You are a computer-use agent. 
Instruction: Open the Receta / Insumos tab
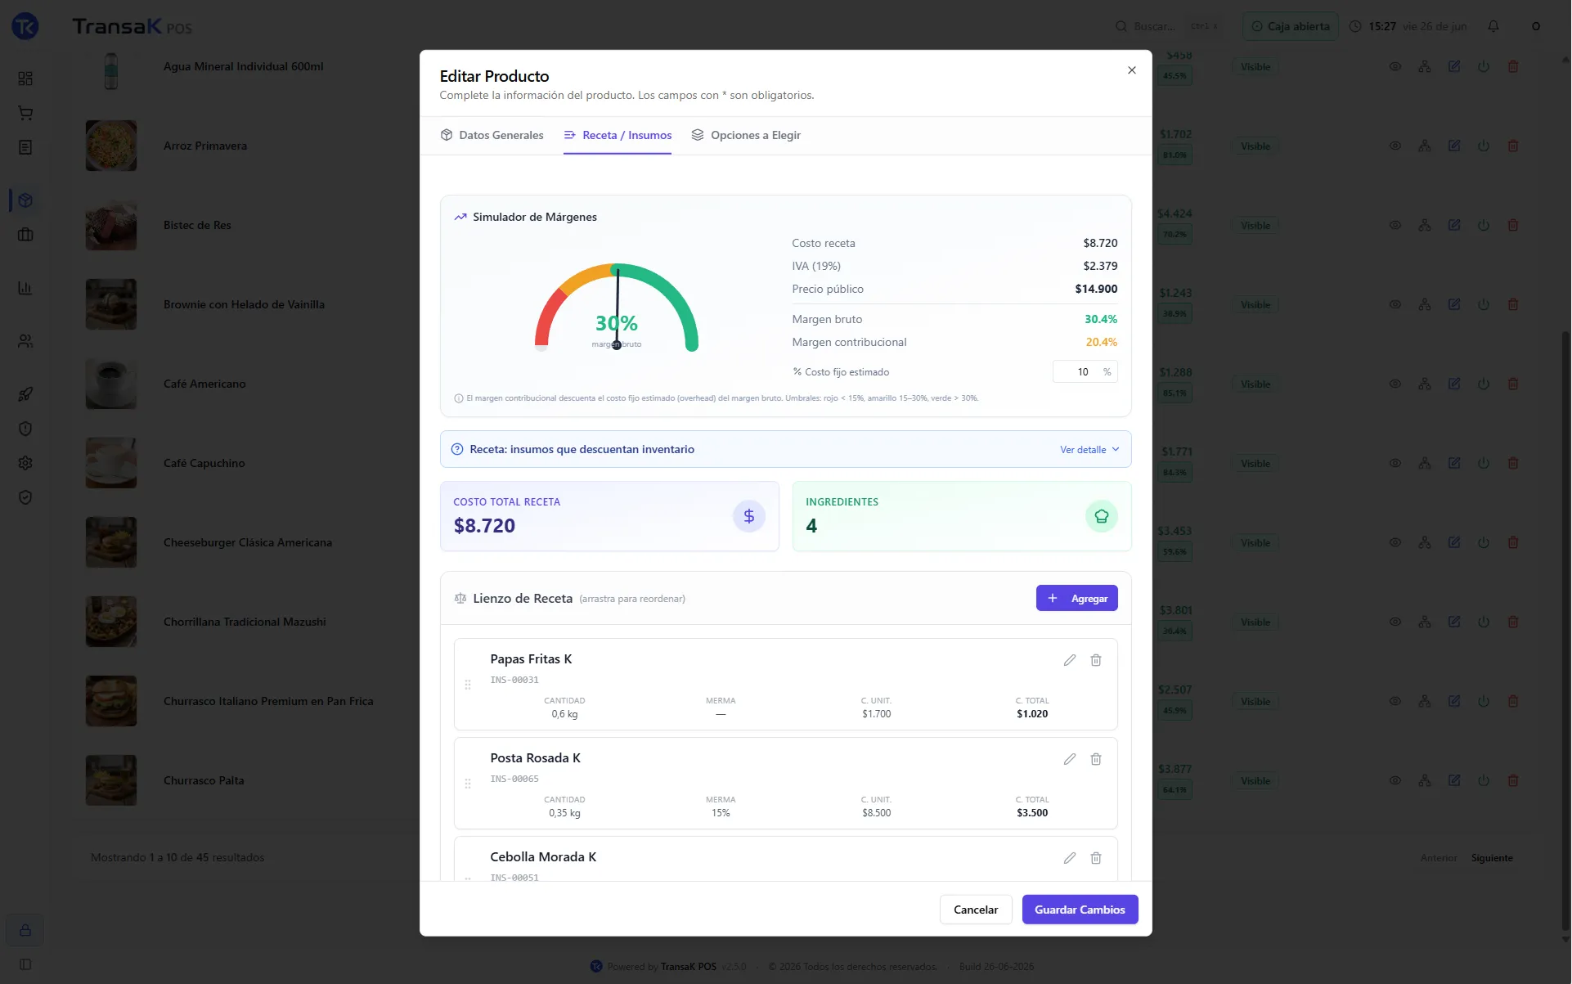coord(618,135)
